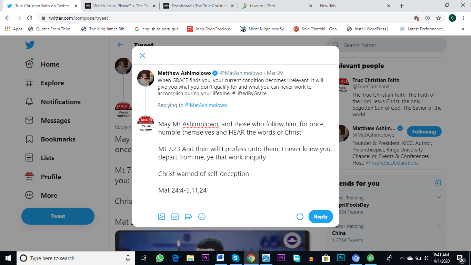The image size is (471, 265).
Task: Show more bookmarks bar items
Action: pyautogui.click(x=463, y=29)
